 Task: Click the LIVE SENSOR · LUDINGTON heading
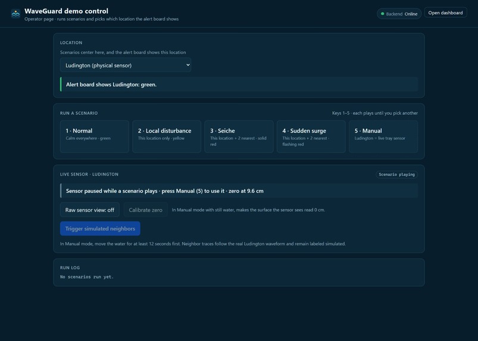[x=89, y=174]
